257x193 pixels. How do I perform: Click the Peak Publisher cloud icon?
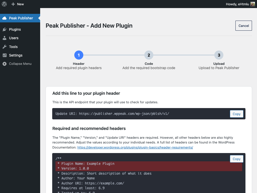tap(4, 18)
